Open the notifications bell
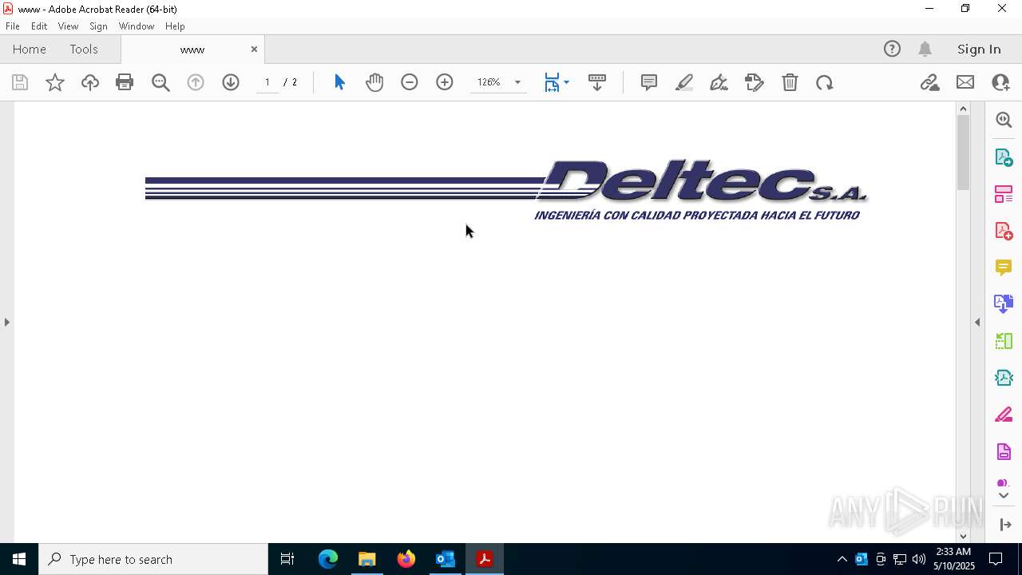Image resolution: width=1022 pixels, height=575 pixels. [x=925, y=49]
